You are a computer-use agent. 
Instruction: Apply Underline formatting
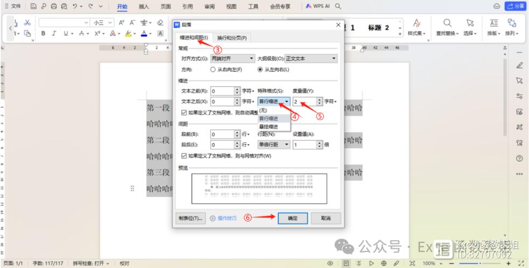[66, 33]
